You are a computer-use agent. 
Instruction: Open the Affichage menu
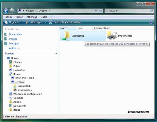click(x=32, y=17)
